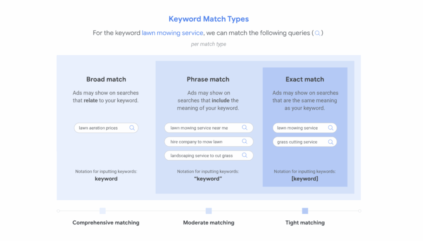The width and height of the screenshot is (423, 241).
Task: Click the 'Phrase match' heading
Action: (208, 79)
